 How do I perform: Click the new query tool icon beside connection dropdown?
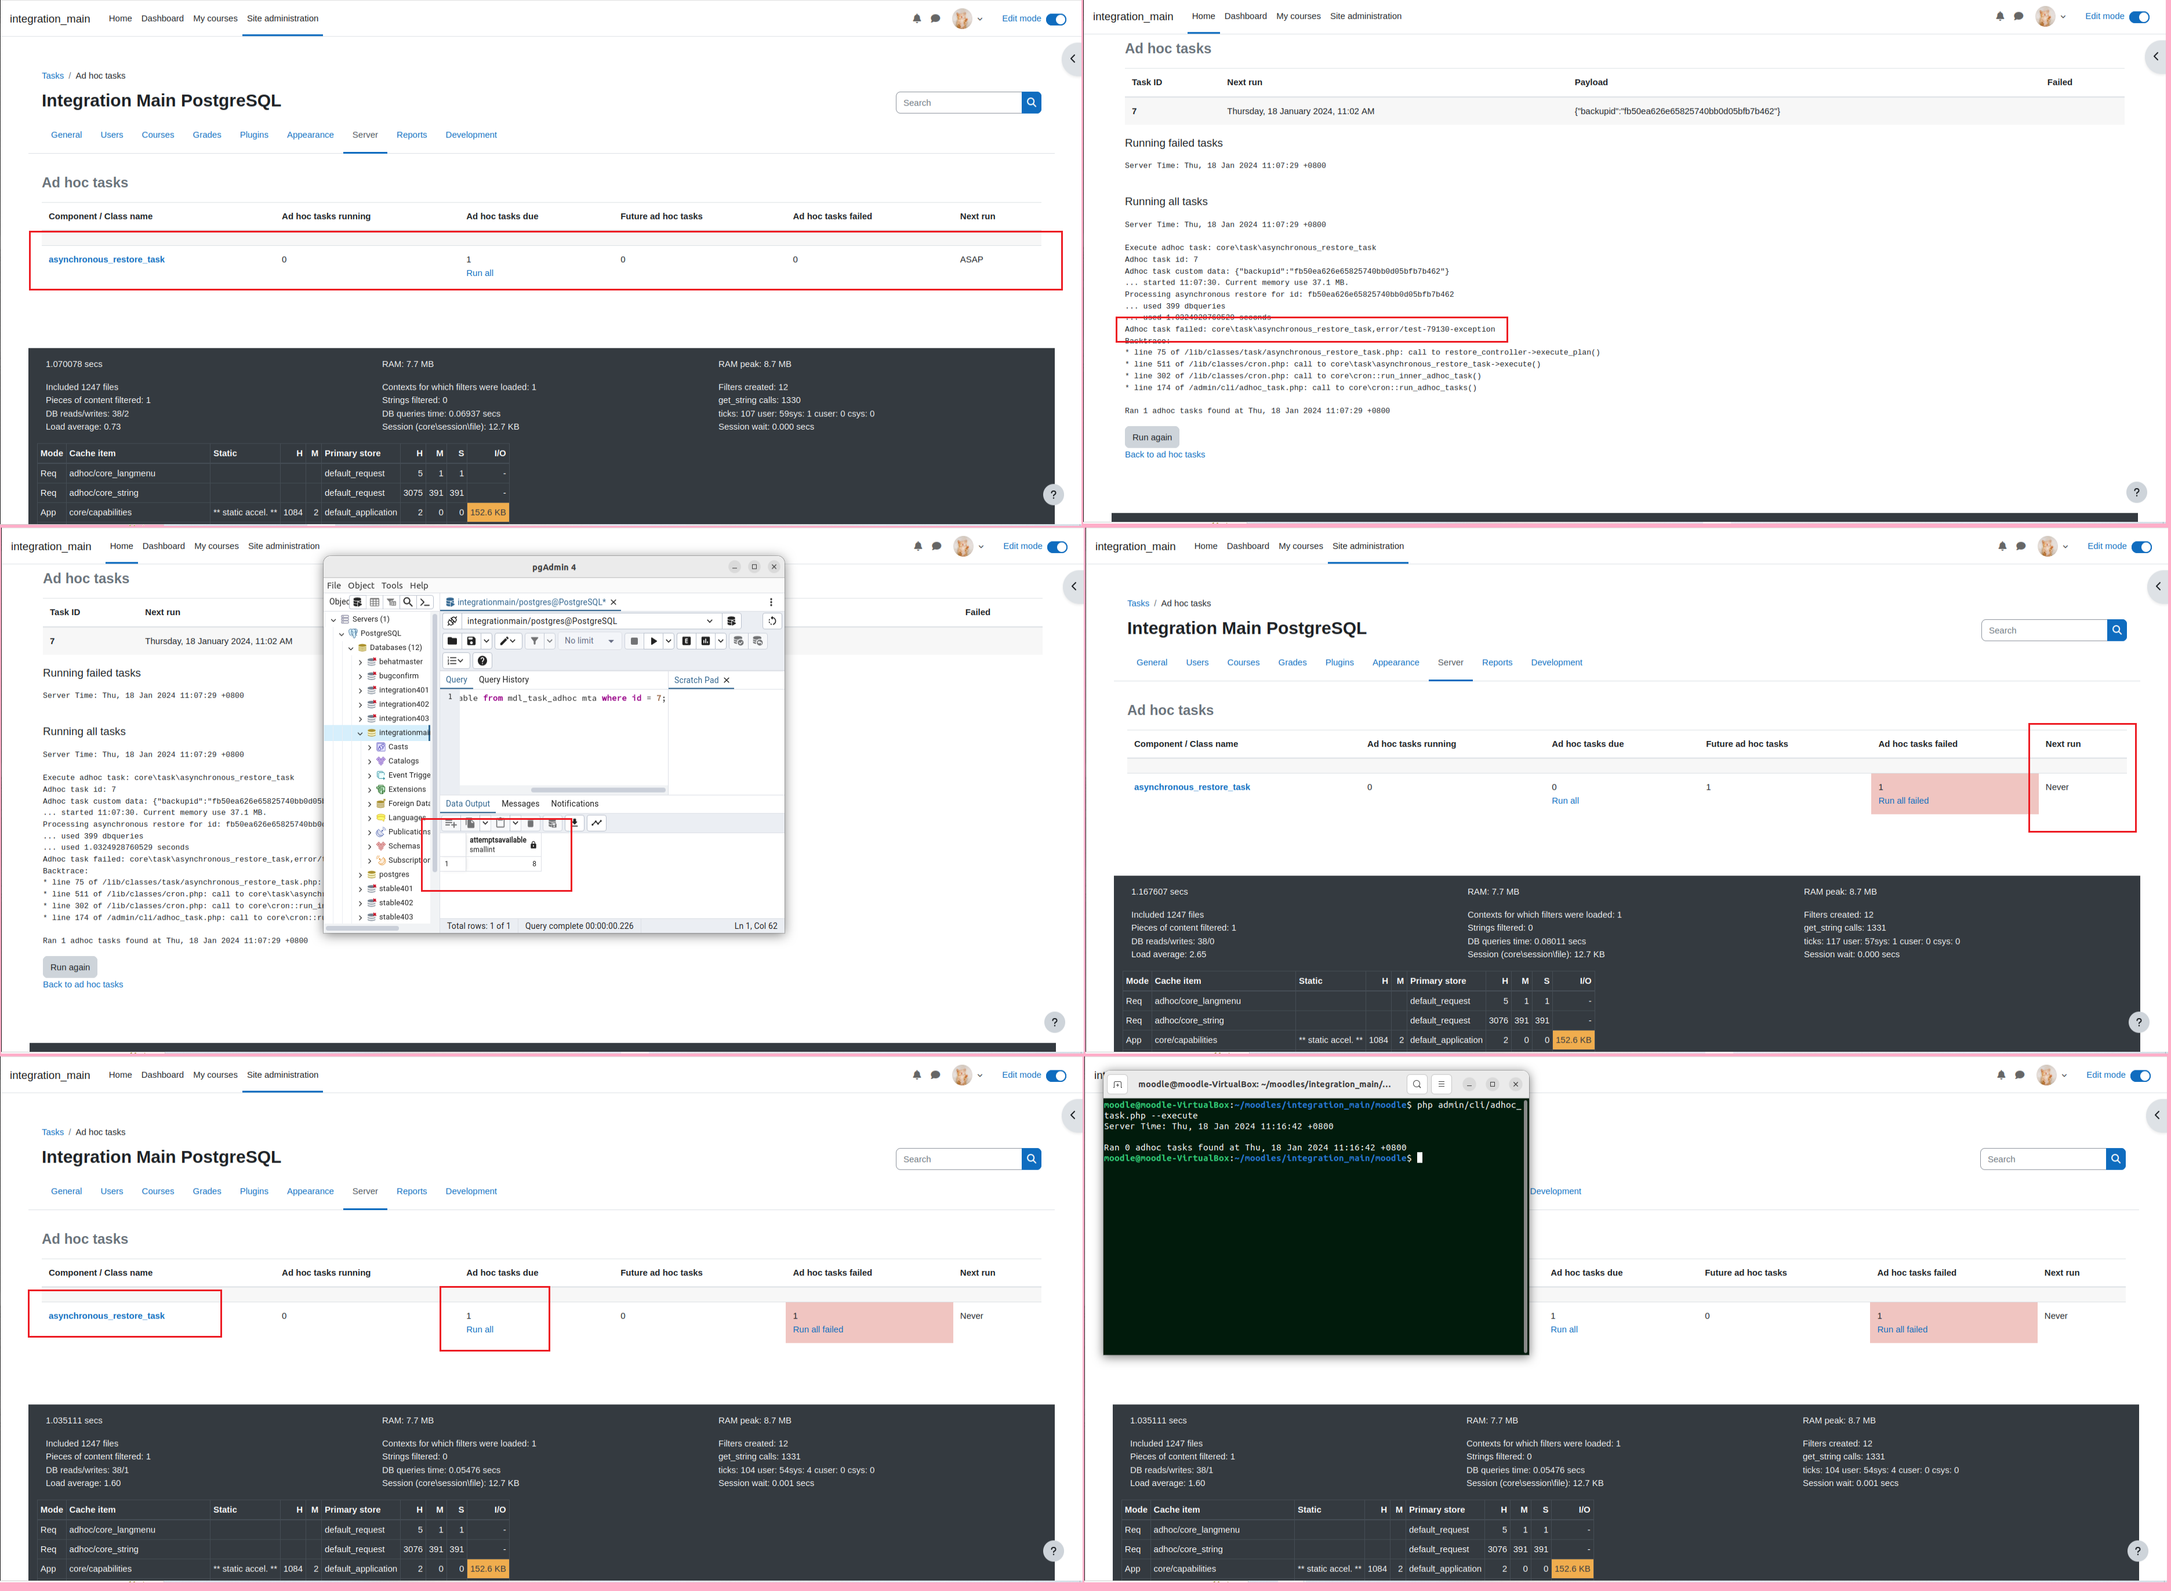pyautogui.click(x=731, y=621)
